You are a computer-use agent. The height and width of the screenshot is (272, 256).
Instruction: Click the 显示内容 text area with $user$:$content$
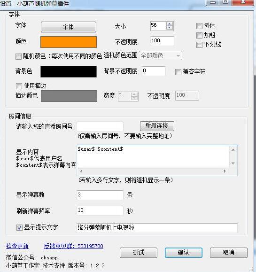(153, 156)
